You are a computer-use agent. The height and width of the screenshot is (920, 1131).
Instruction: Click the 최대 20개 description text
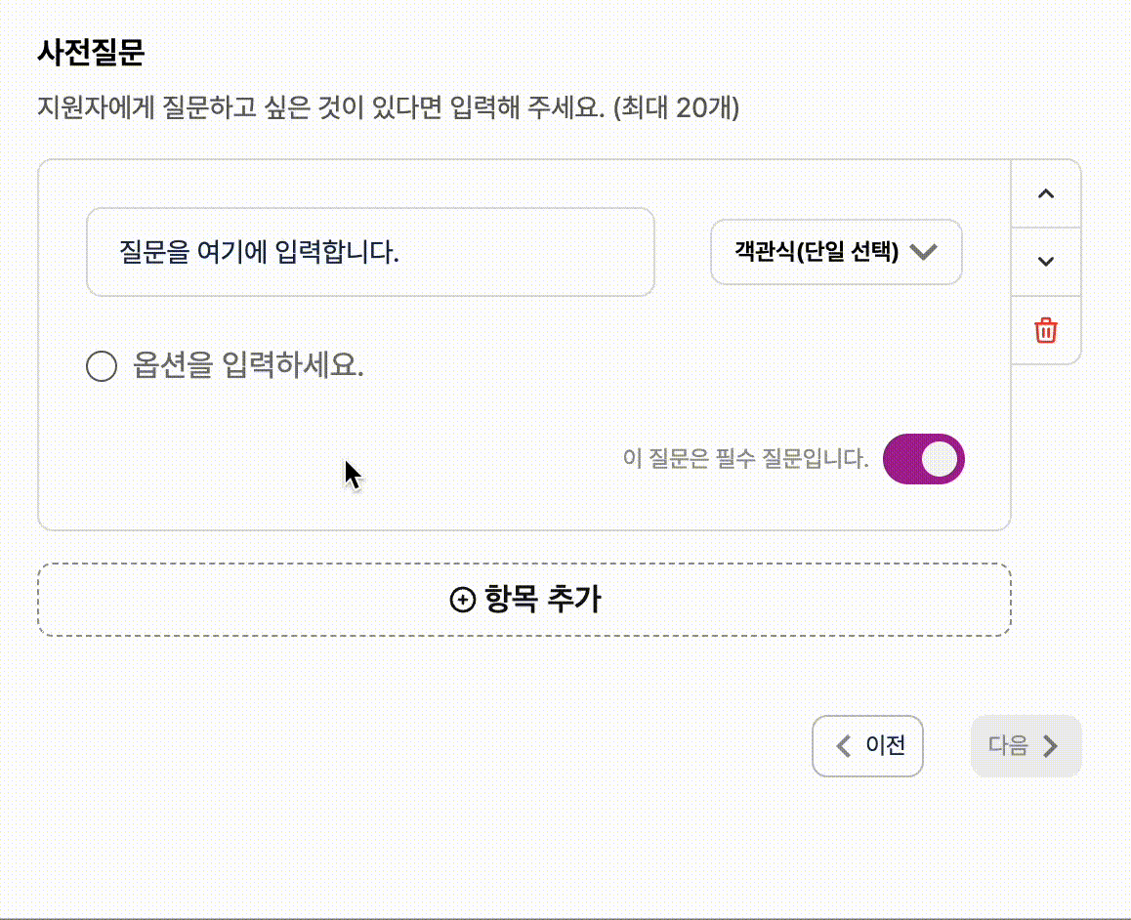[676, 107]
